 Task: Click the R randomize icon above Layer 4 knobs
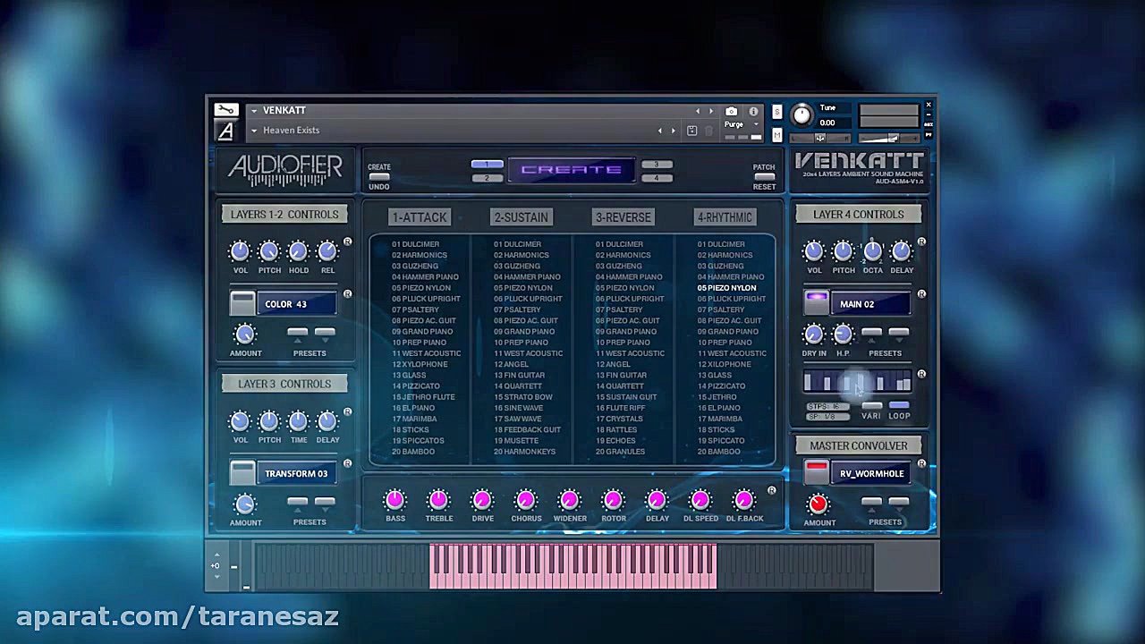pos(921,242)
